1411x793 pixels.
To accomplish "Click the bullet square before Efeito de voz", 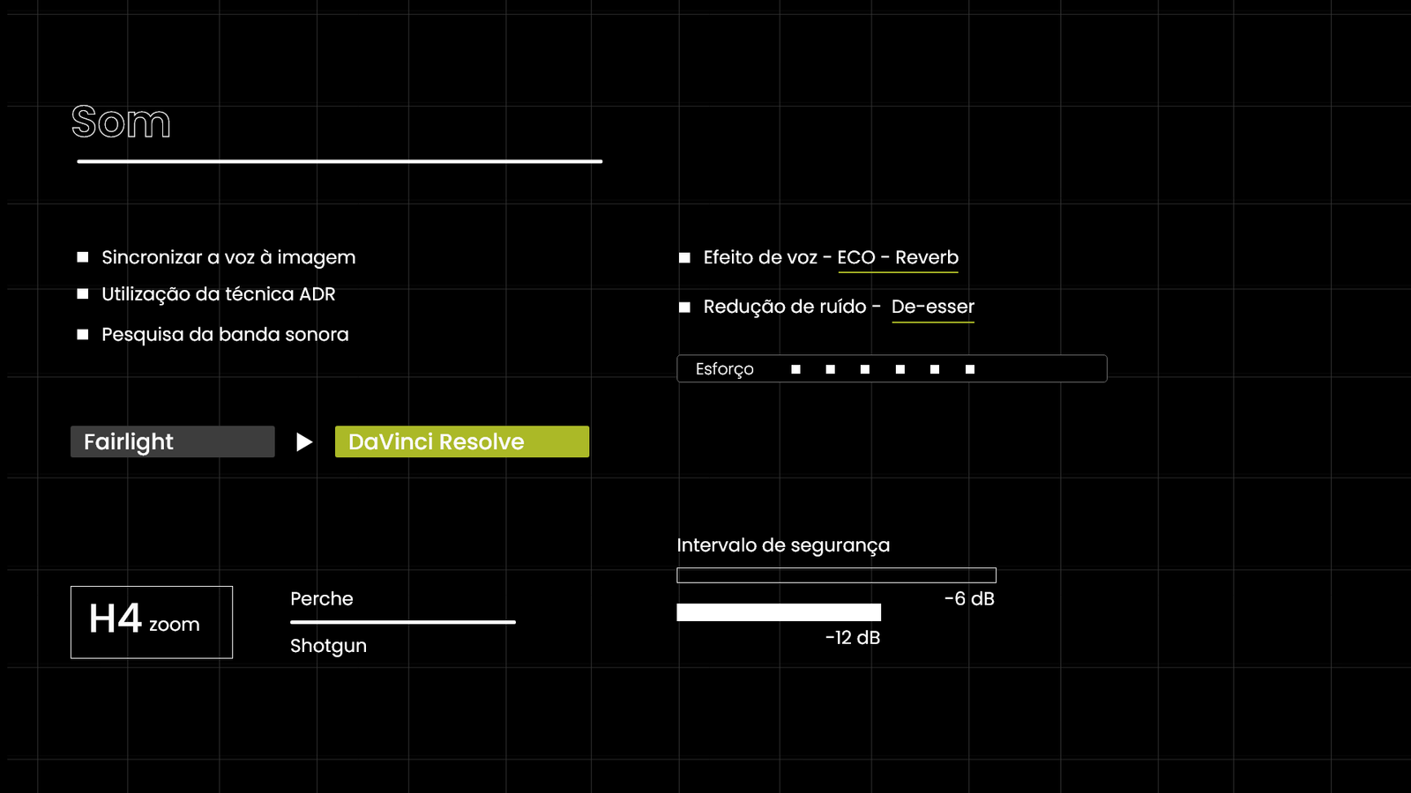I will pyautogui.click(x=684, y=258).
